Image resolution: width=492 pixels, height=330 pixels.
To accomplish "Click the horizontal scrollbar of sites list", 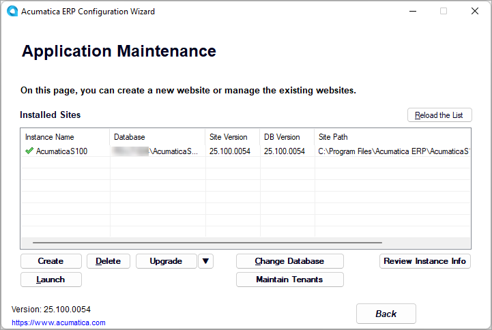I will coord(207,243).
